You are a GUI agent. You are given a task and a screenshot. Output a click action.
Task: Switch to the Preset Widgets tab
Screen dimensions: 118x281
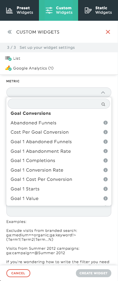(19, 10)
